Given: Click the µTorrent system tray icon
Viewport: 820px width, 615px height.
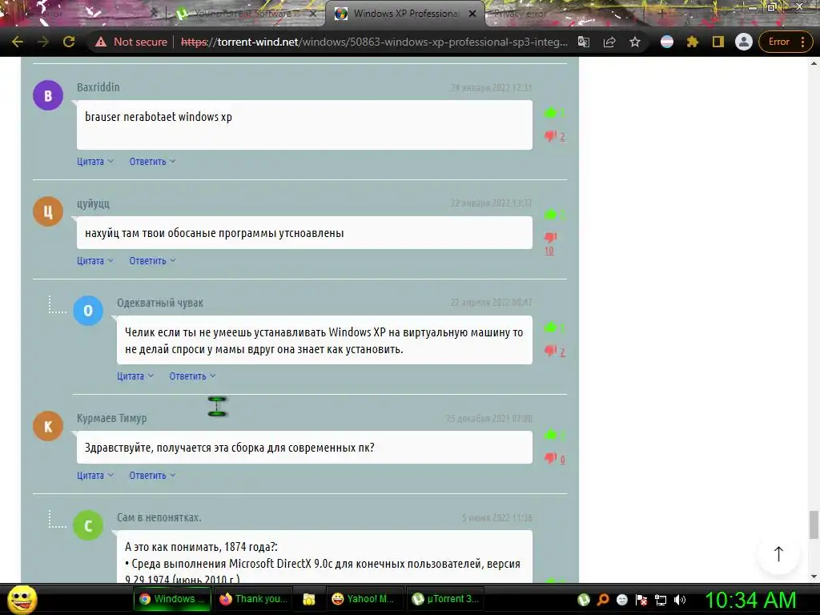Looking at the screenshot, I should pos(584,600).
